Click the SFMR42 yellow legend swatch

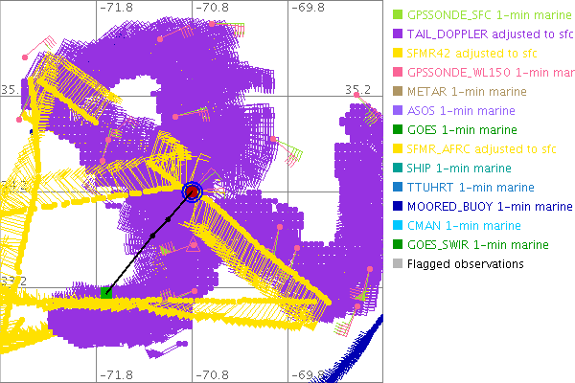click(399, 54)
